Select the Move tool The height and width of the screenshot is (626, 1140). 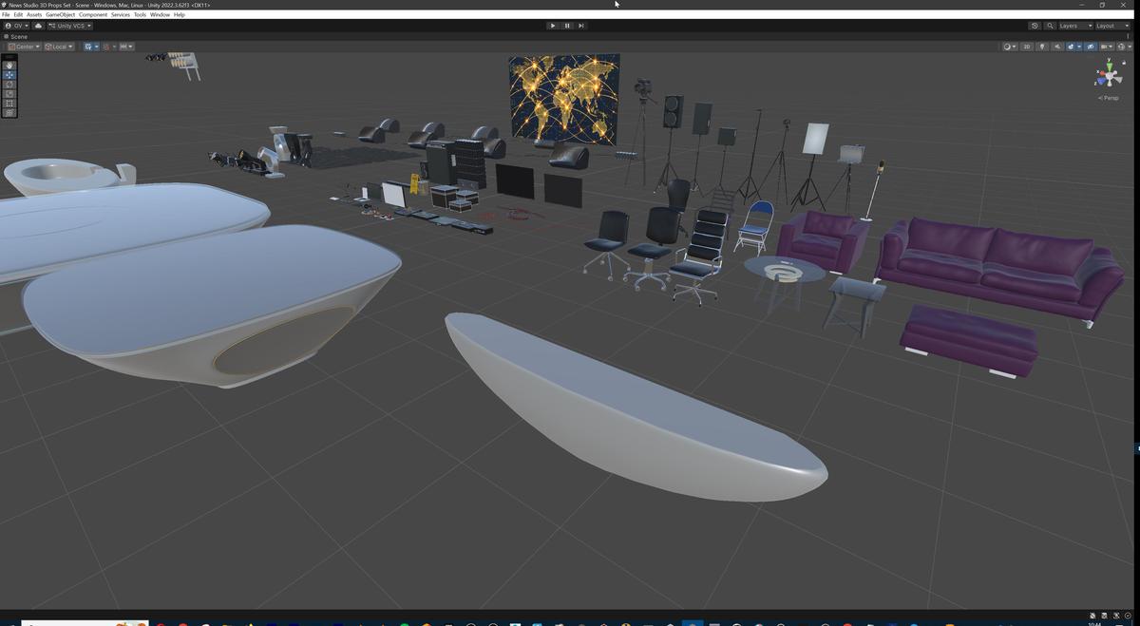[x=9, y=74]
